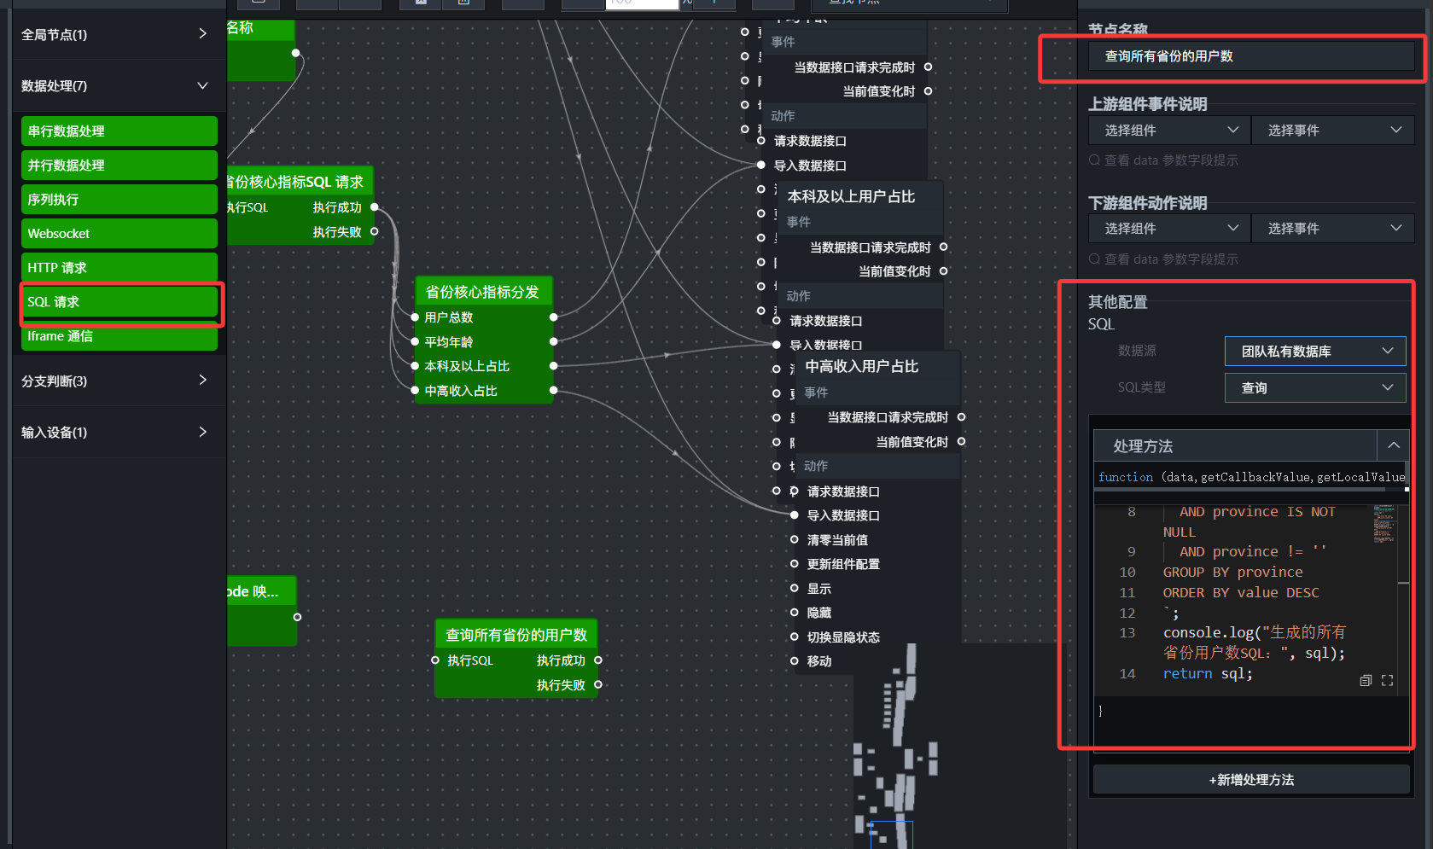Screen dimensions: 1433x849
Task: Select the 并行数据处理 node
Action: click(x=119, y=165)
